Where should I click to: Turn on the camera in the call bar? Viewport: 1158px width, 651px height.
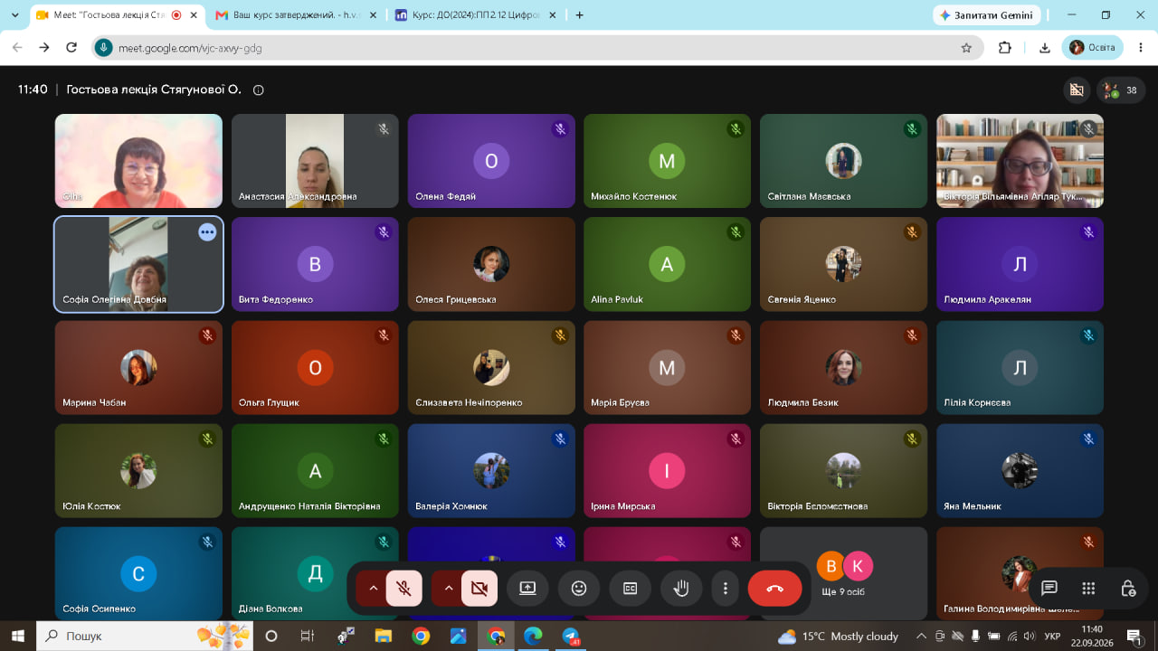pyautogui.click(x=479, y=589)
